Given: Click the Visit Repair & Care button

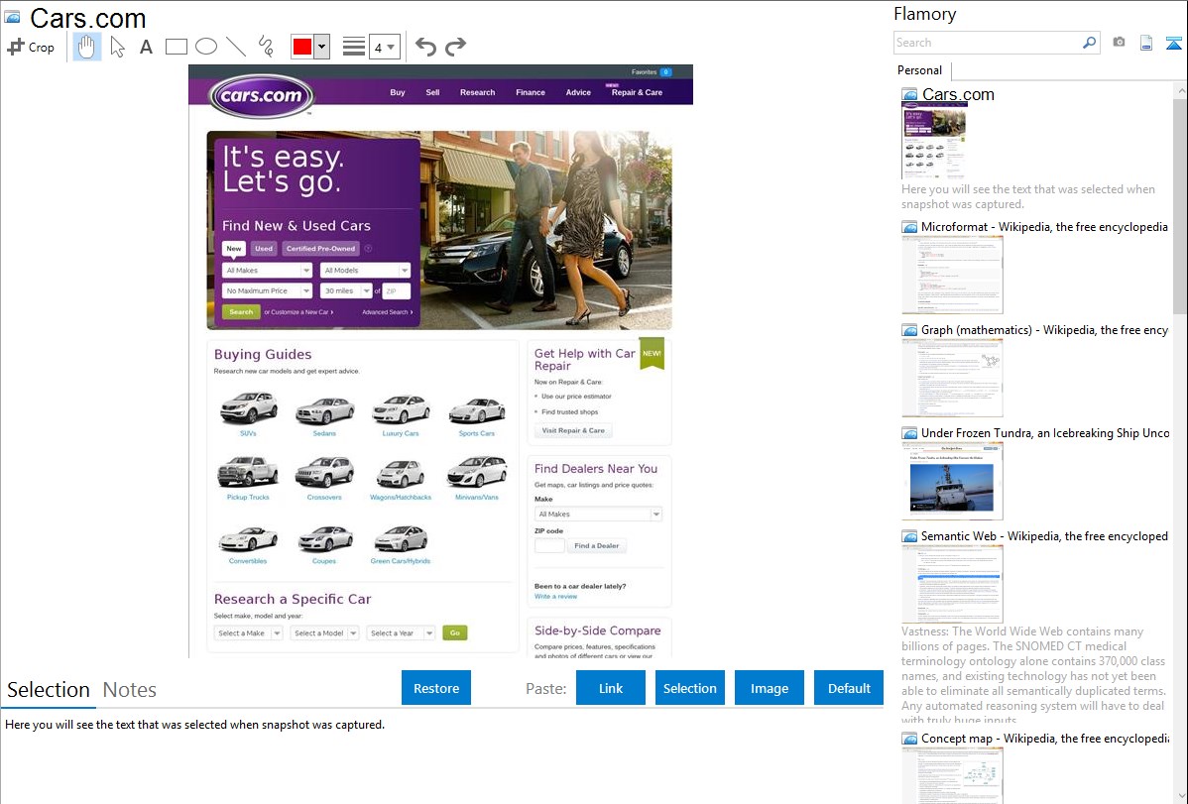Looking at the screenshot, I should point(573,430).
